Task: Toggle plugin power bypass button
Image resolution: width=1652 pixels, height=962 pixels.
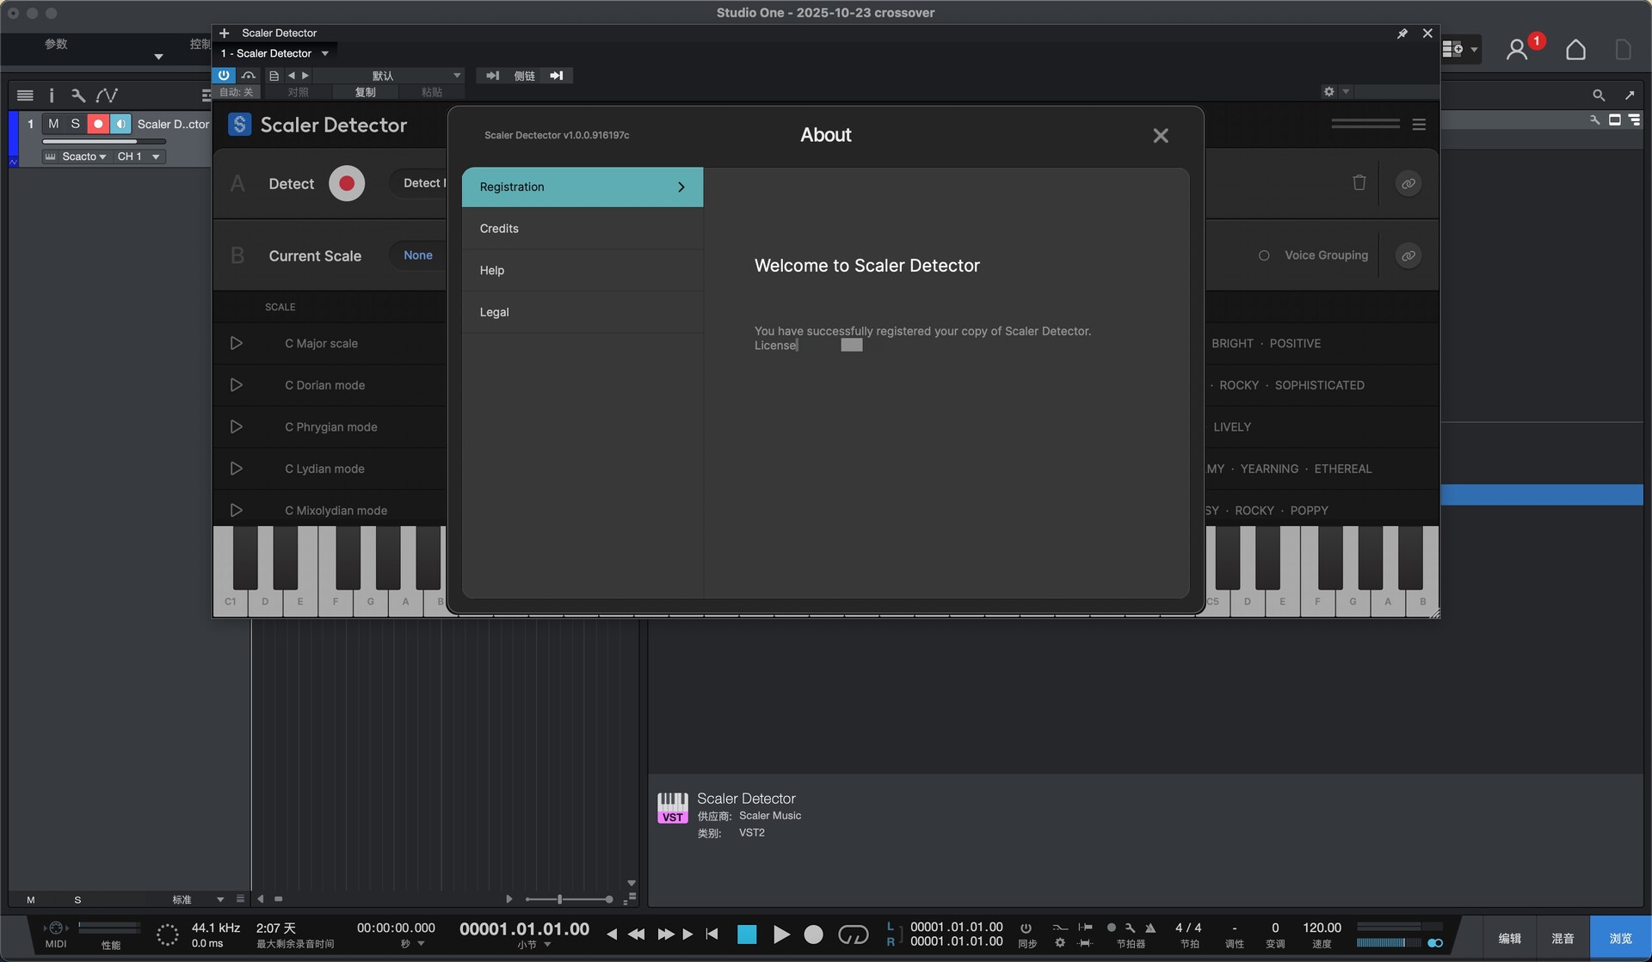Action: click(224, 76)
